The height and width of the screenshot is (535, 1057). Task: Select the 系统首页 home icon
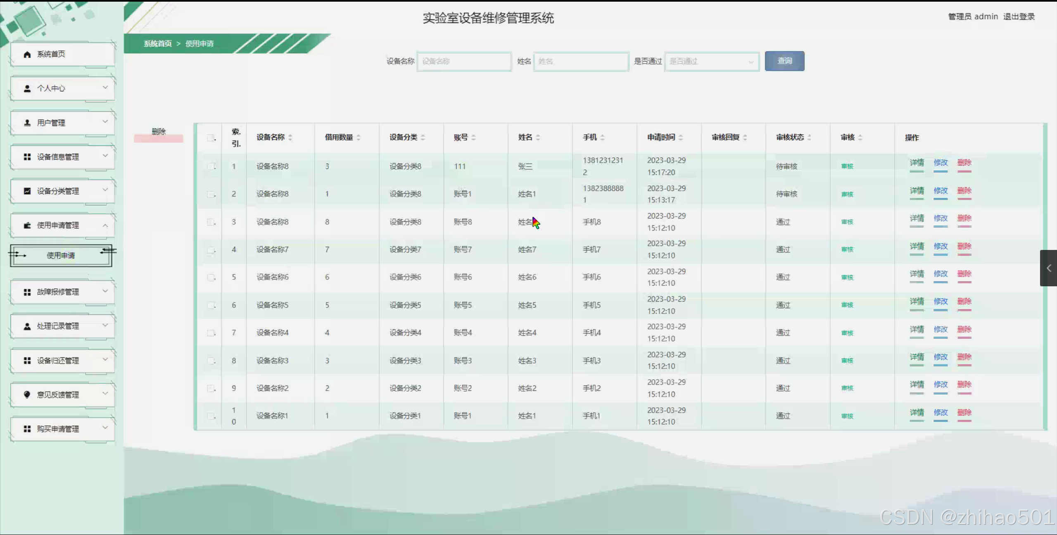click(27, 54)
